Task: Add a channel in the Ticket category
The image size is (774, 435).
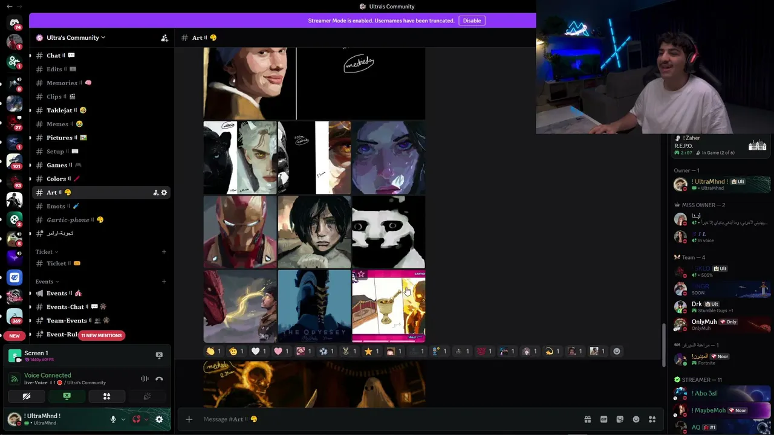Action: (164, 252)
